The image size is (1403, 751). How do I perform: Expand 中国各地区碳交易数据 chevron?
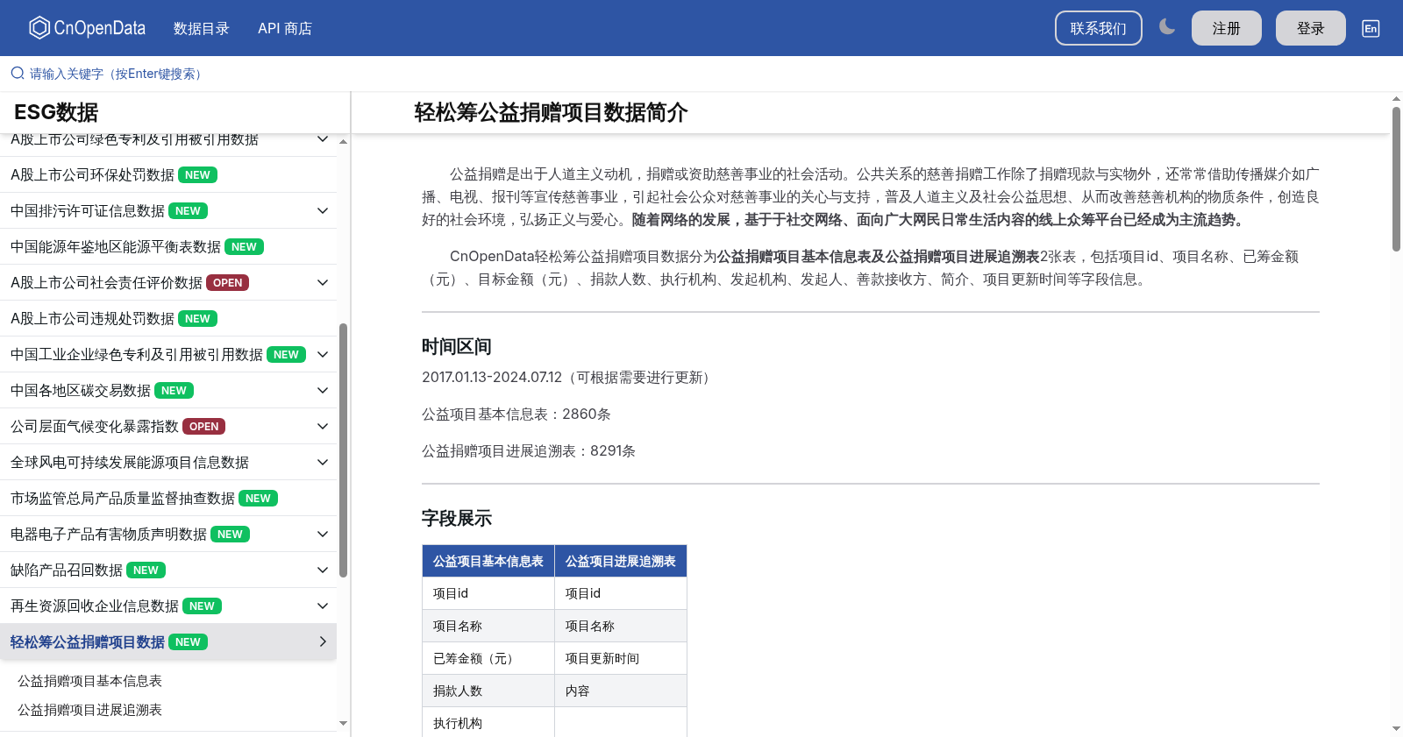323,391
